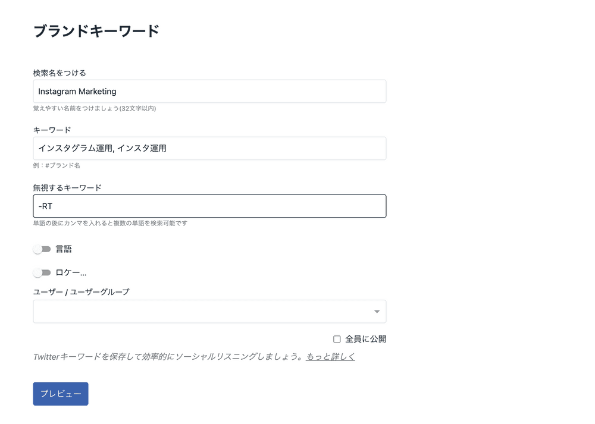595x424 pixels.
Task: Click the 検索名をつける input field
Action: point(209,92)
